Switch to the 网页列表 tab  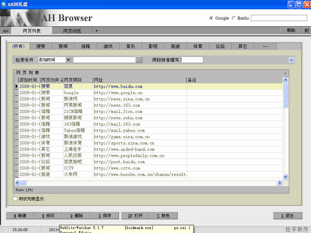pos(32,31)
